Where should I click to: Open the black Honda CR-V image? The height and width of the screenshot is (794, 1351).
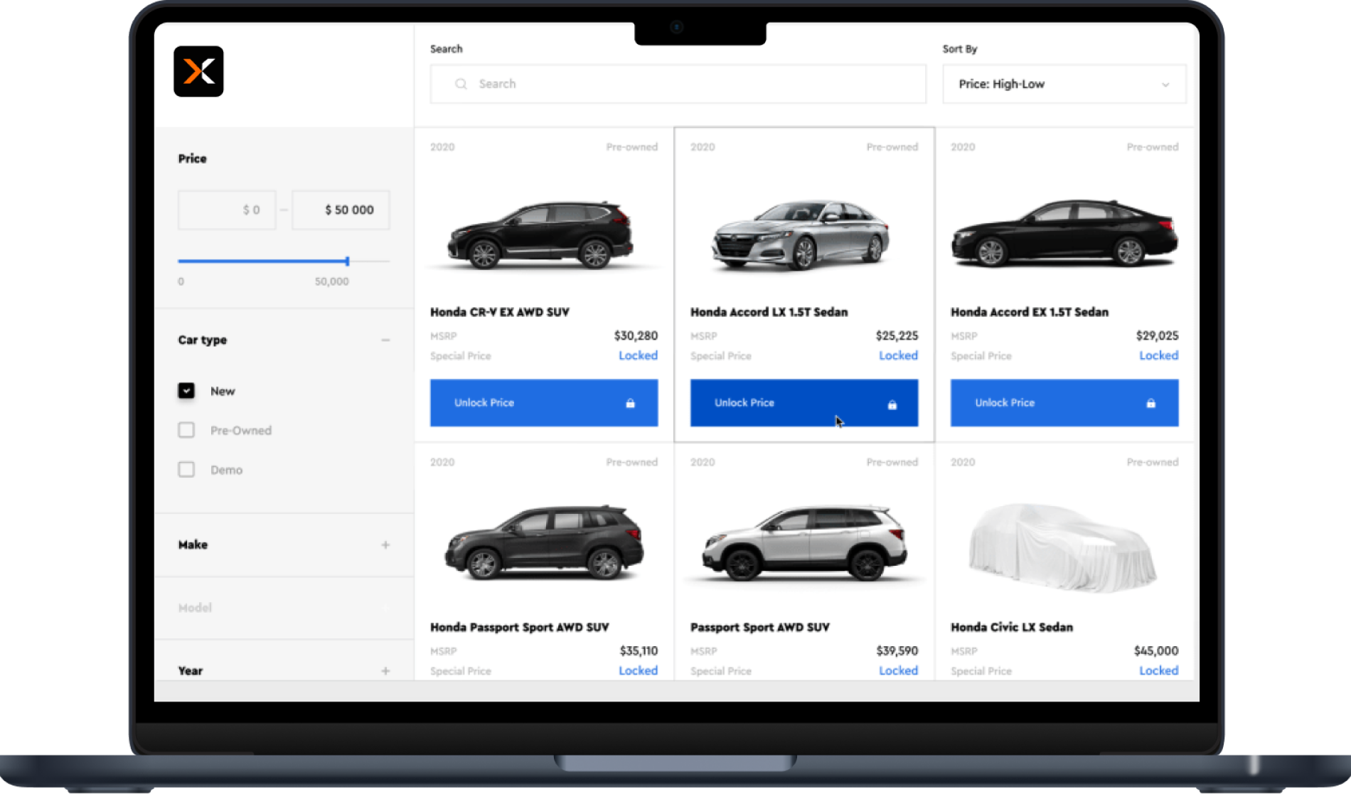point(541,235)
